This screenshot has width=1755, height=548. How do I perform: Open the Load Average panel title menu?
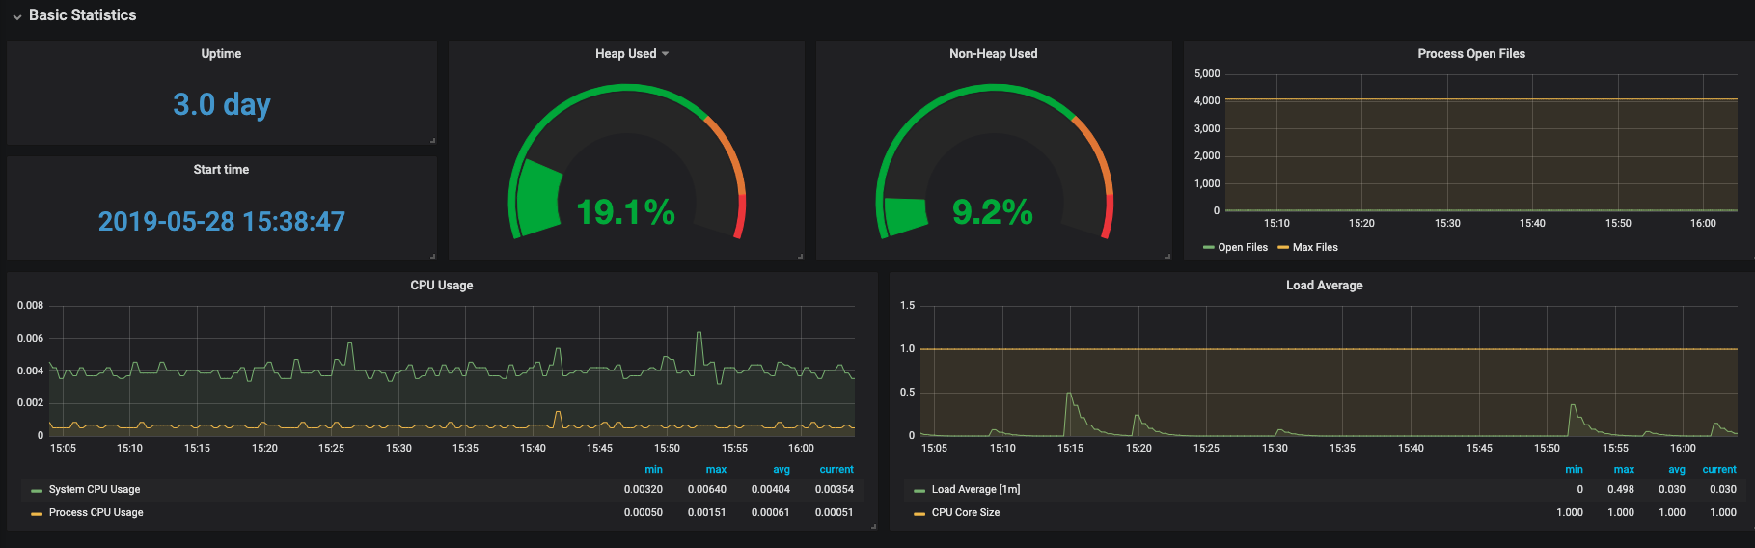(1324, 286)
